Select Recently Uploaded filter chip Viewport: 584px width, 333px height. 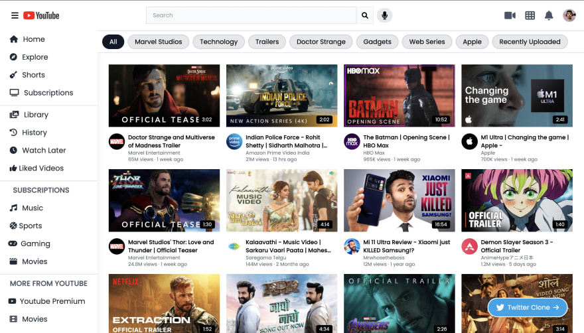tap(530, 42)
